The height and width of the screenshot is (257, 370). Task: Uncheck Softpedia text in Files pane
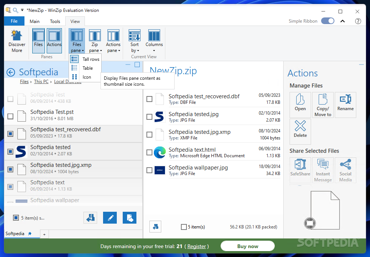10,187
